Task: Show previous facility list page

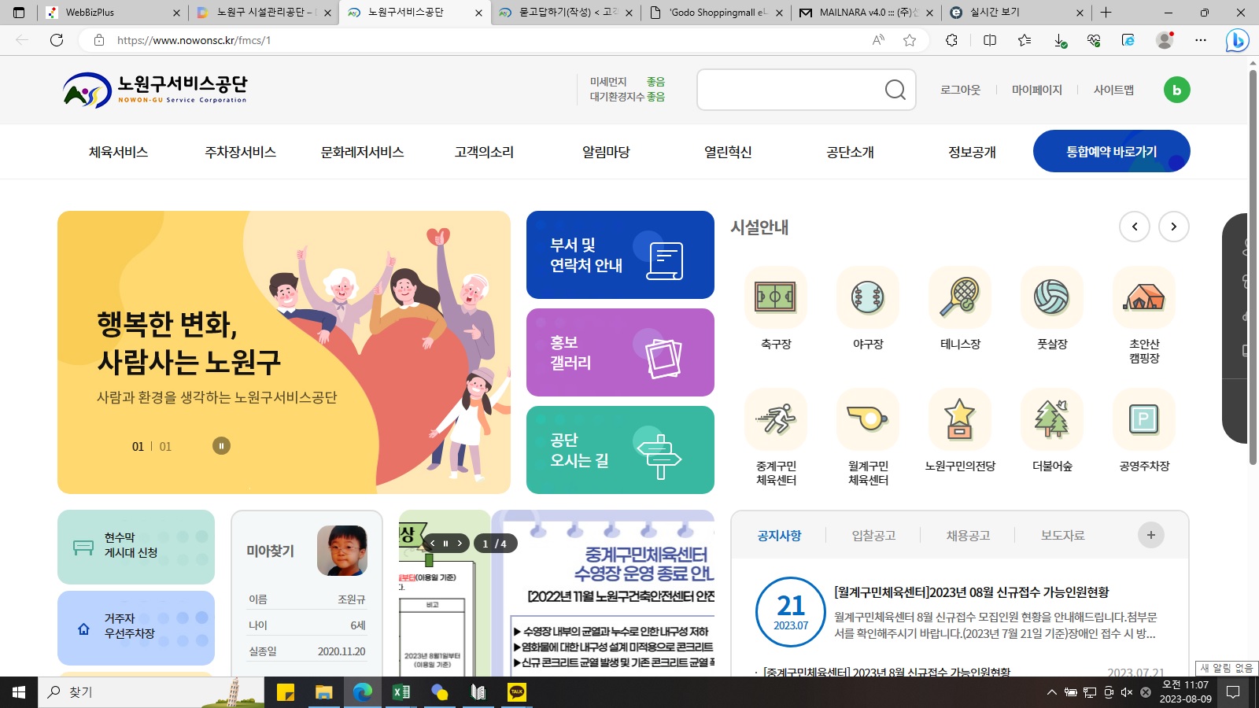Action: (x=1134, y=227)
